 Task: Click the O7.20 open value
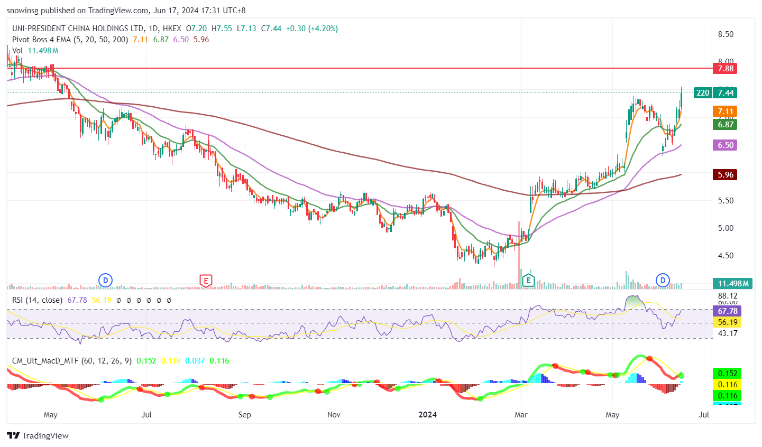tap(196, 29)
